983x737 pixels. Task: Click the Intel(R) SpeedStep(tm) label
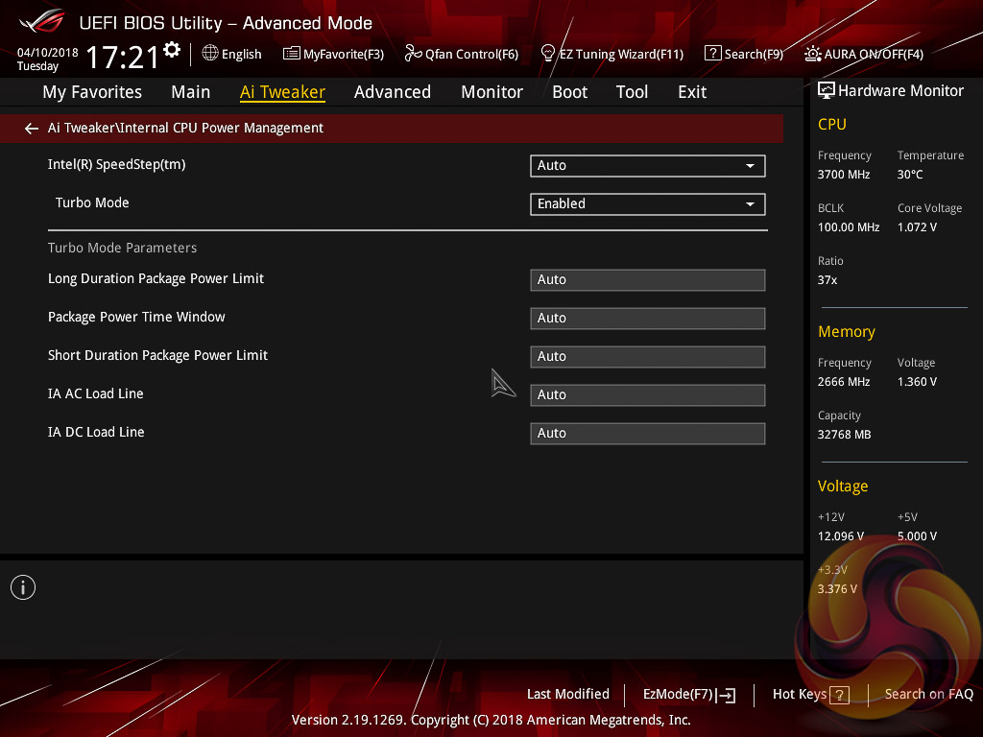[x=116, y=165]
